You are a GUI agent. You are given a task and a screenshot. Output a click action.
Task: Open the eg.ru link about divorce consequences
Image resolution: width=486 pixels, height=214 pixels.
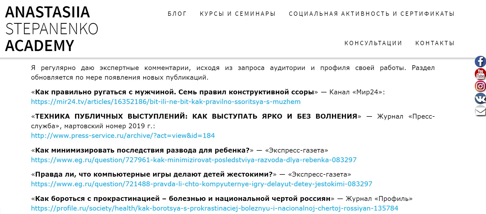pos(194,160)
